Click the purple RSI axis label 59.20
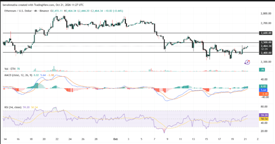 (x=264, y=115)
